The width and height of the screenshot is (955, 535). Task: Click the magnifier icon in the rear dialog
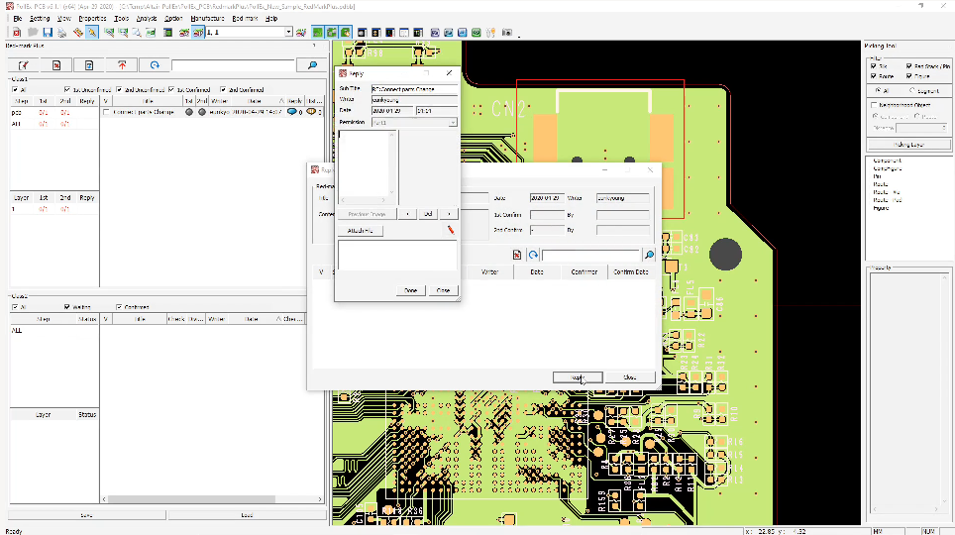point(650,255)
